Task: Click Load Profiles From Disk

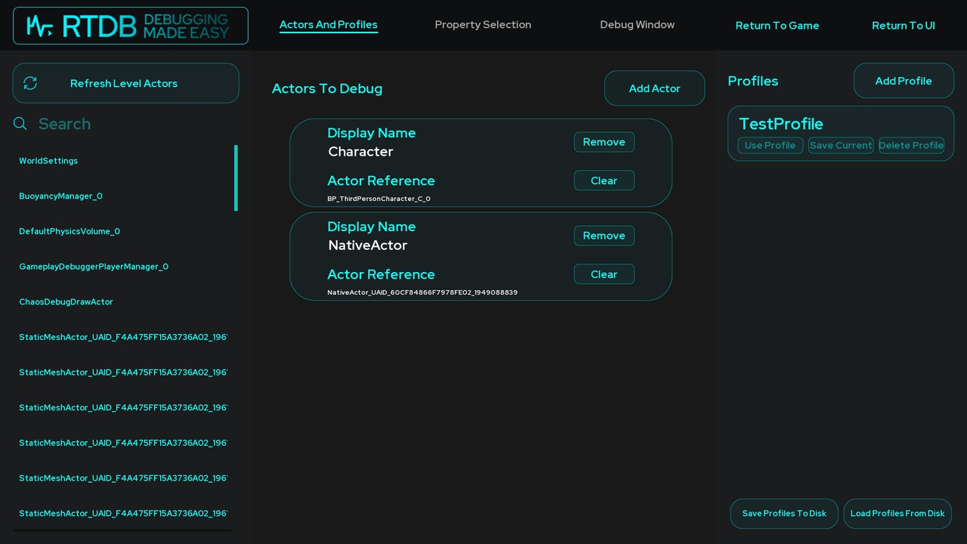Action: click(x=897, y=514)
